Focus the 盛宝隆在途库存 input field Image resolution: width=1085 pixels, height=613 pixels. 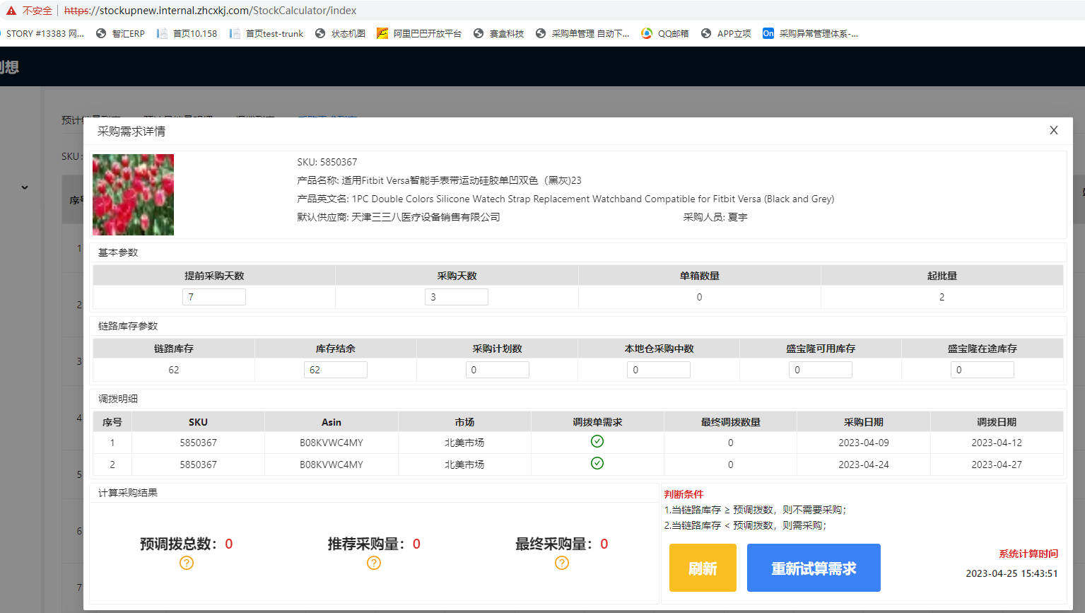(983, 370)
